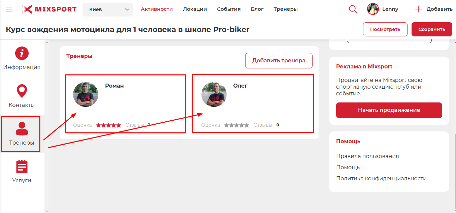The height and width of the screenshot is (213, 456).
Task: Click the plus icon next to Добавить
Action: point(419,9)
